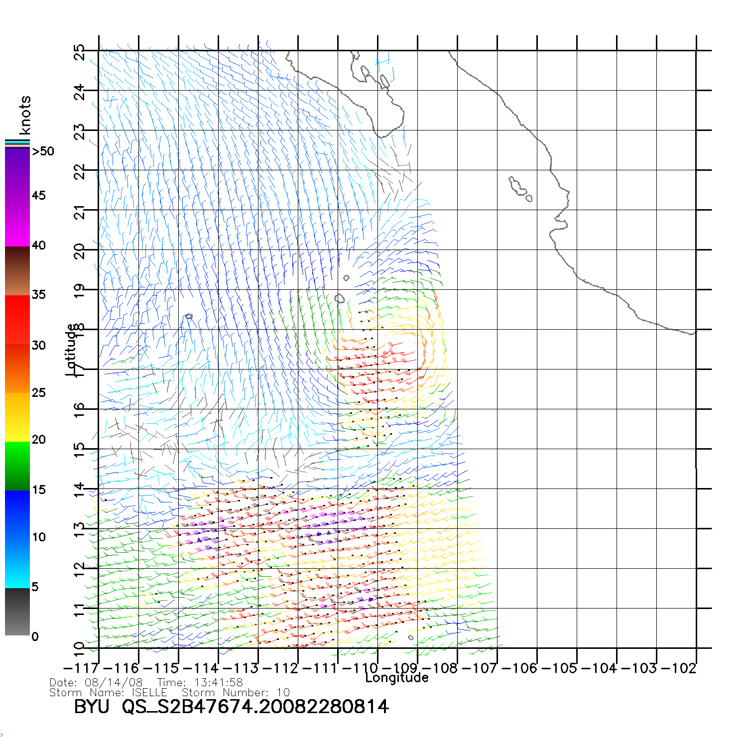The image size is (747, 737).
Task: Pick the yellow 20–25 knots legend band
Action: tap(17, 417)
